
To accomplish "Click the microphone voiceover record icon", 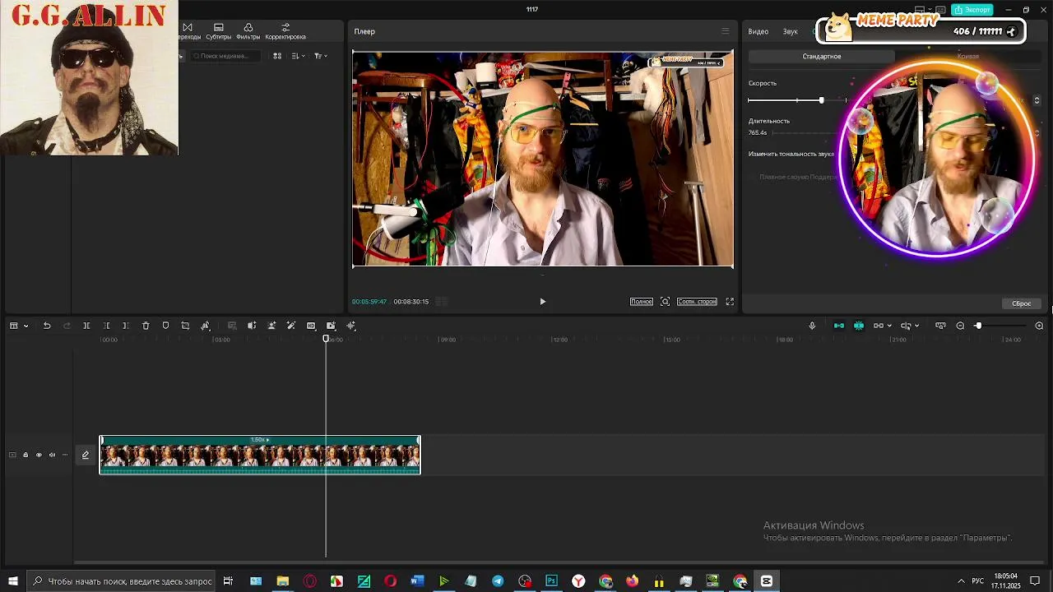I will [812, 326].
